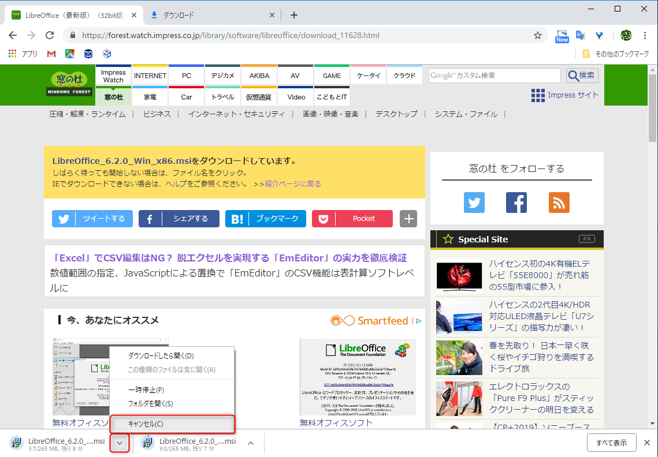Open the Chrome three-dot menu

645,35
